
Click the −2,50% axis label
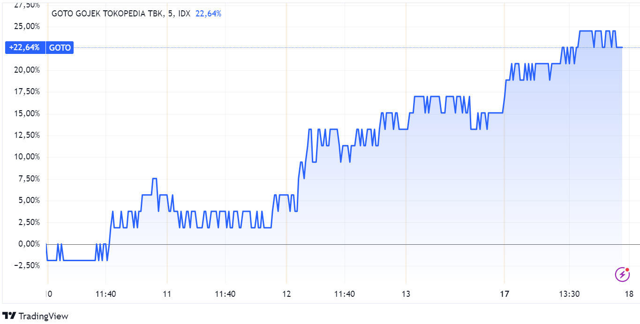click(x=28, y=265)
